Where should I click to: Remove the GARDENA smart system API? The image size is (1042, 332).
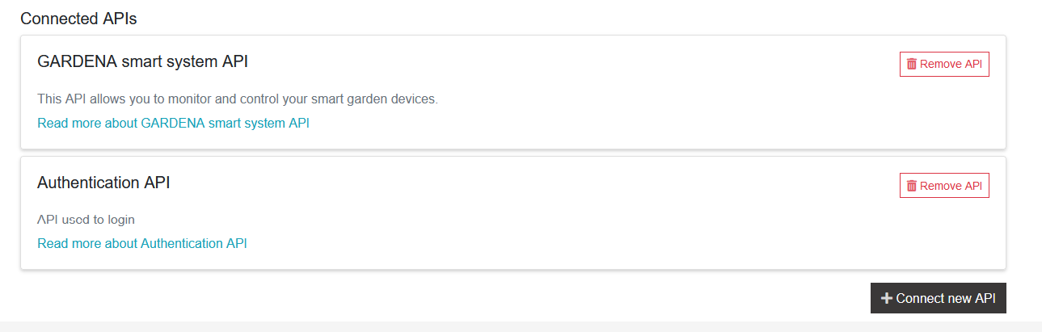pos(944,64)
